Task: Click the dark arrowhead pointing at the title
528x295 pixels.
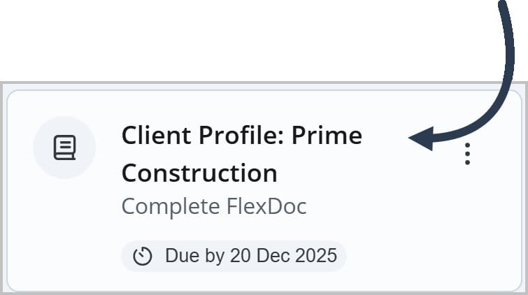Action: click(x=421, y=138)
